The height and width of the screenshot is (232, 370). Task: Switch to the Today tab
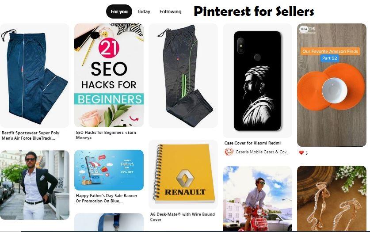tap(144, 11)
